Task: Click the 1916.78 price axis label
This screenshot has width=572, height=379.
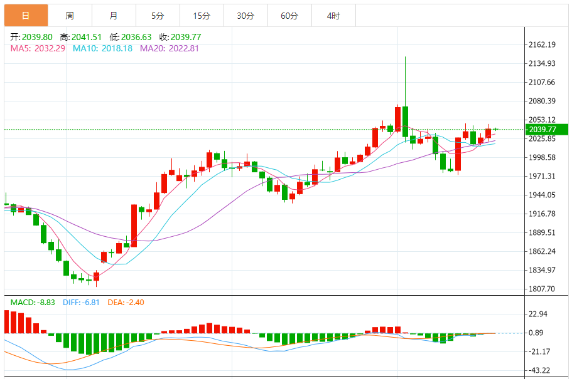Action: click(x=542, y=214)
